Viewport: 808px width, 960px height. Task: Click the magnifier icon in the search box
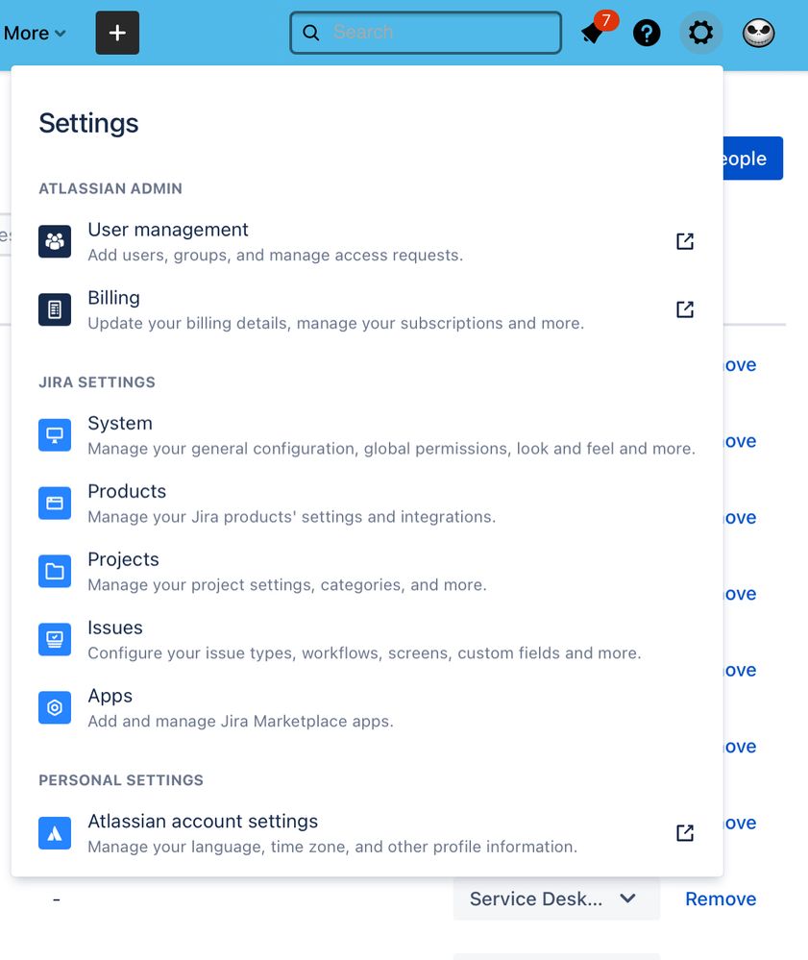311,33
